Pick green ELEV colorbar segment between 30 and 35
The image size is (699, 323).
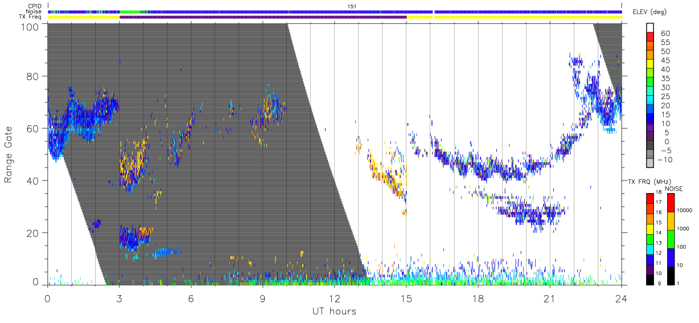[650, 83]
